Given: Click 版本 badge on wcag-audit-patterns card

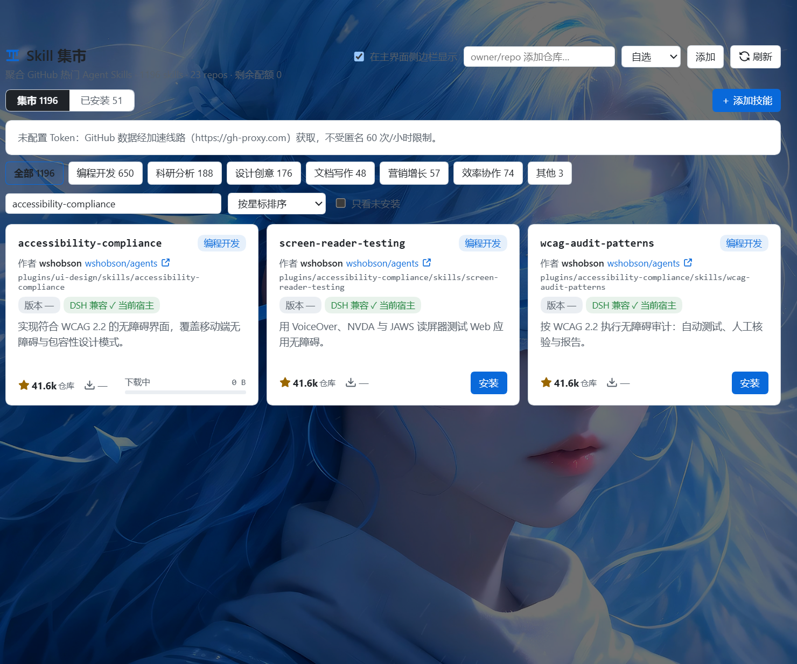Looking at the screenshot, I should click(561, 305).
